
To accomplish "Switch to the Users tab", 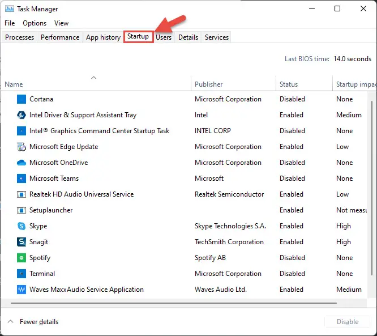I will pos(164,37).
